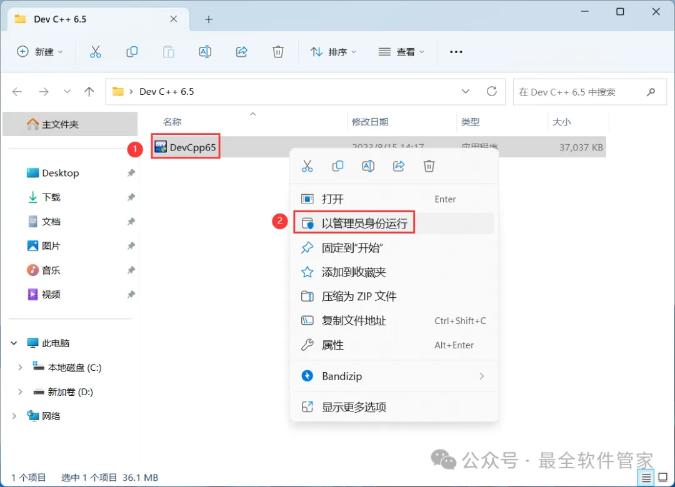Click the 37,037 KB size cell

[581, 147]
